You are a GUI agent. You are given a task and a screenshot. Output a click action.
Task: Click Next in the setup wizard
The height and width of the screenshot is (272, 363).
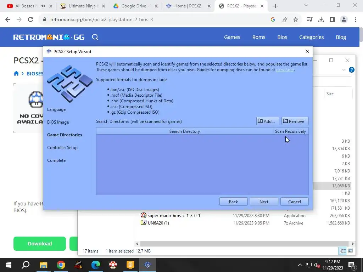pyautogui.click(x=264, y=202)
